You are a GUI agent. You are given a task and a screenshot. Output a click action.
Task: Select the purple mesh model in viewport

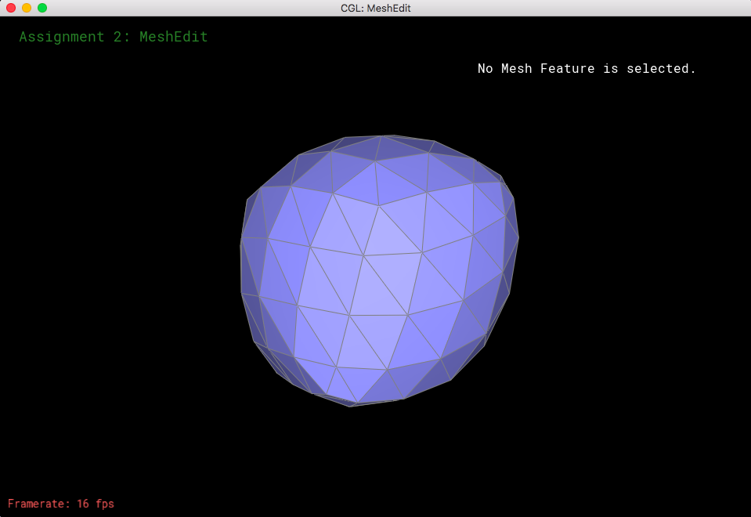point(379,271)
